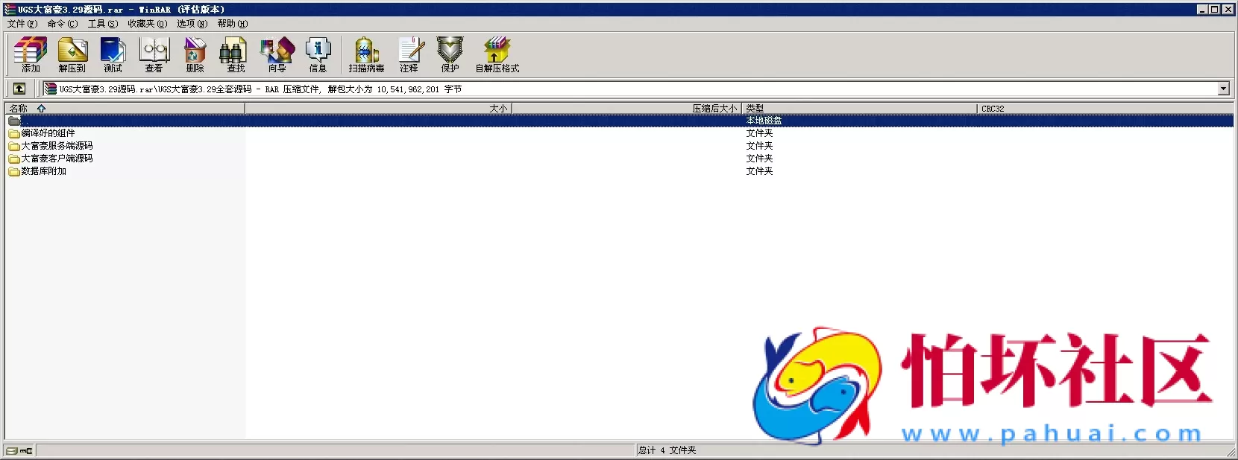Click the Extract To (解压到) icon
Screen dimensions: 1238x460
coord(72,55)
